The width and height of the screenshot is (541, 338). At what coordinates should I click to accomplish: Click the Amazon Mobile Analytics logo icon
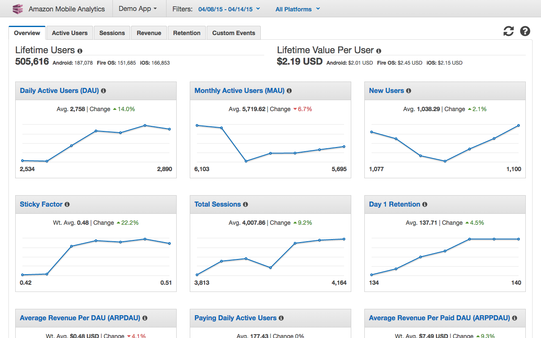(18, 9)
